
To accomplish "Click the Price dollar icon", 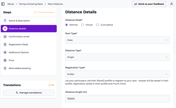I will point(5,60).
